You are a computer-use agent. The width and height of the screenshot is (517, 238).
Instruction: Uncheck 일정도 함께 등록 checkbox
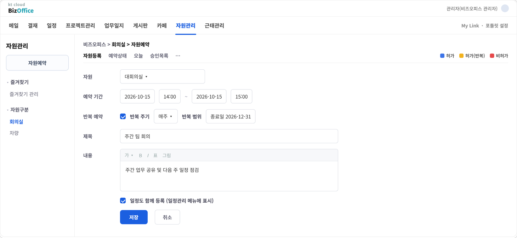tap(123, 201)
